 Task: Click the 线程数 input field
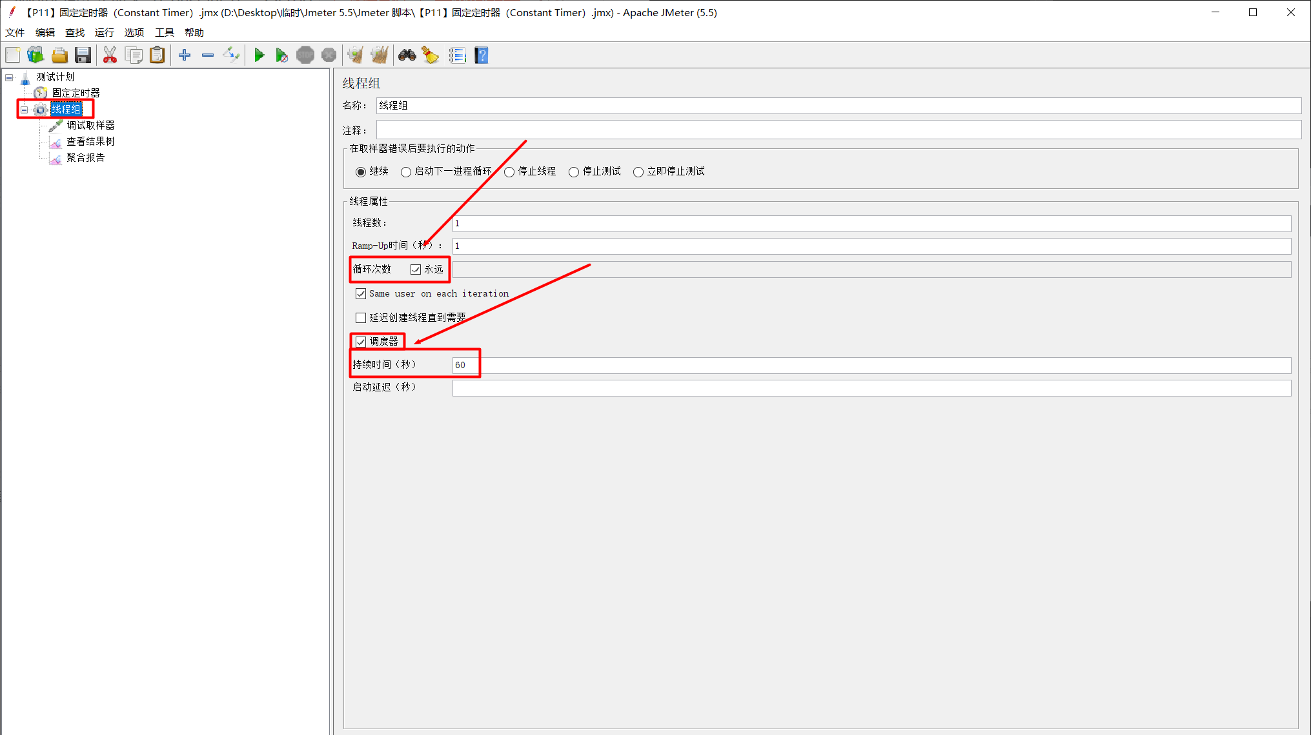tap(871, 224)
